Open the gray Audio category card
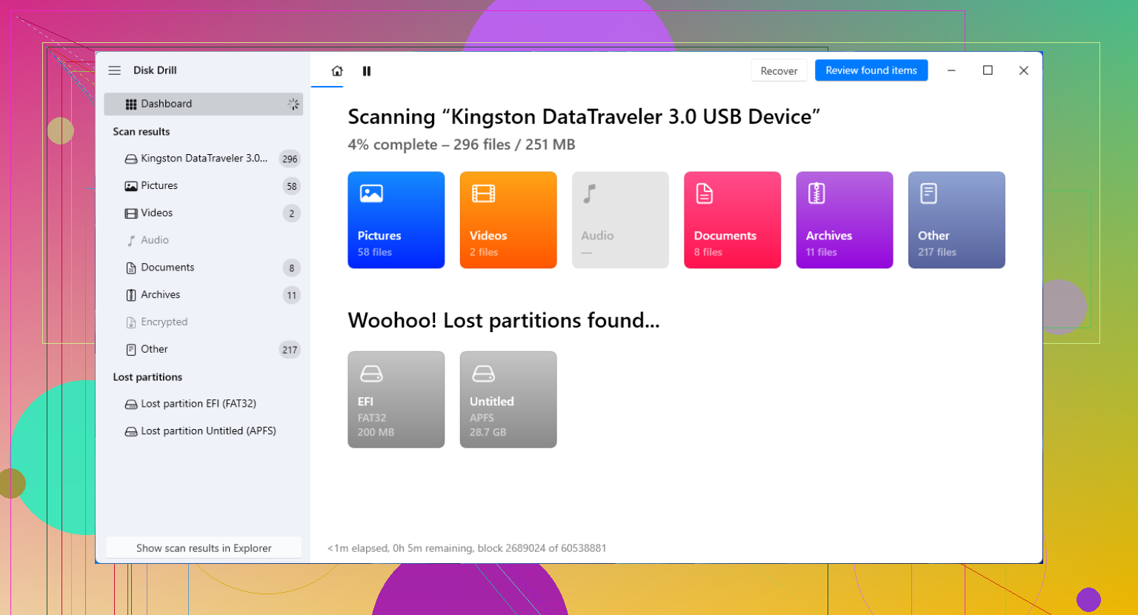 [x=620, y=220]
